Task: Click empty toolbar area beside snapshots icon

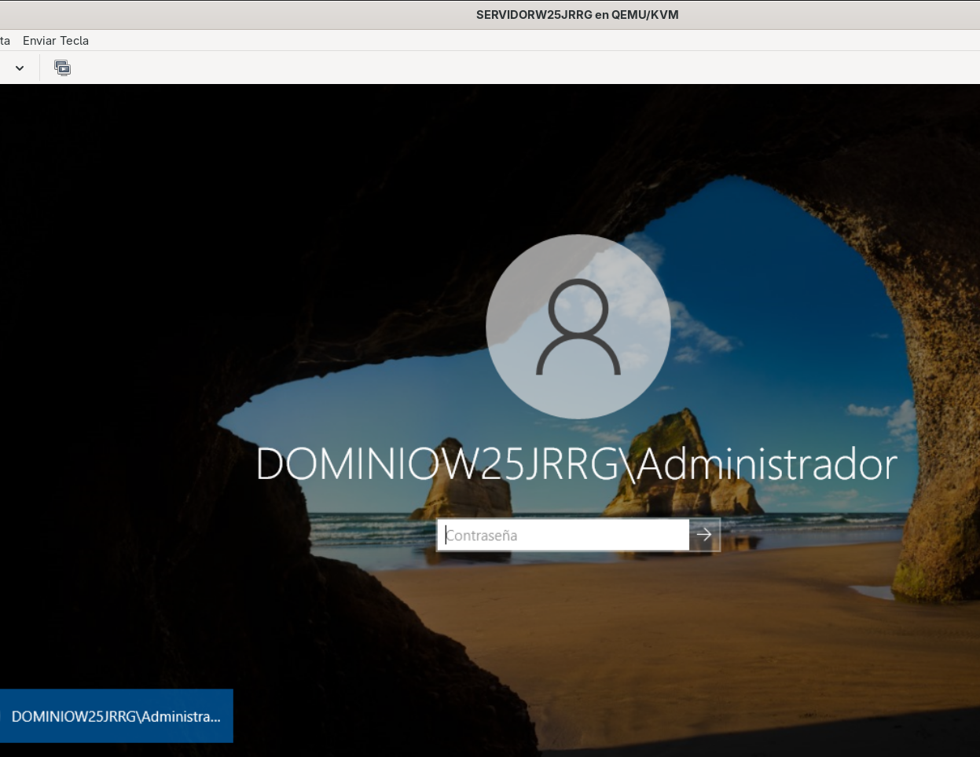Action: click(x=472, y=68)
